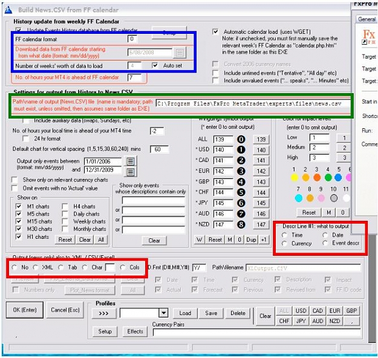
Task: Click All button in Show on group
Action: coord(101,239)
